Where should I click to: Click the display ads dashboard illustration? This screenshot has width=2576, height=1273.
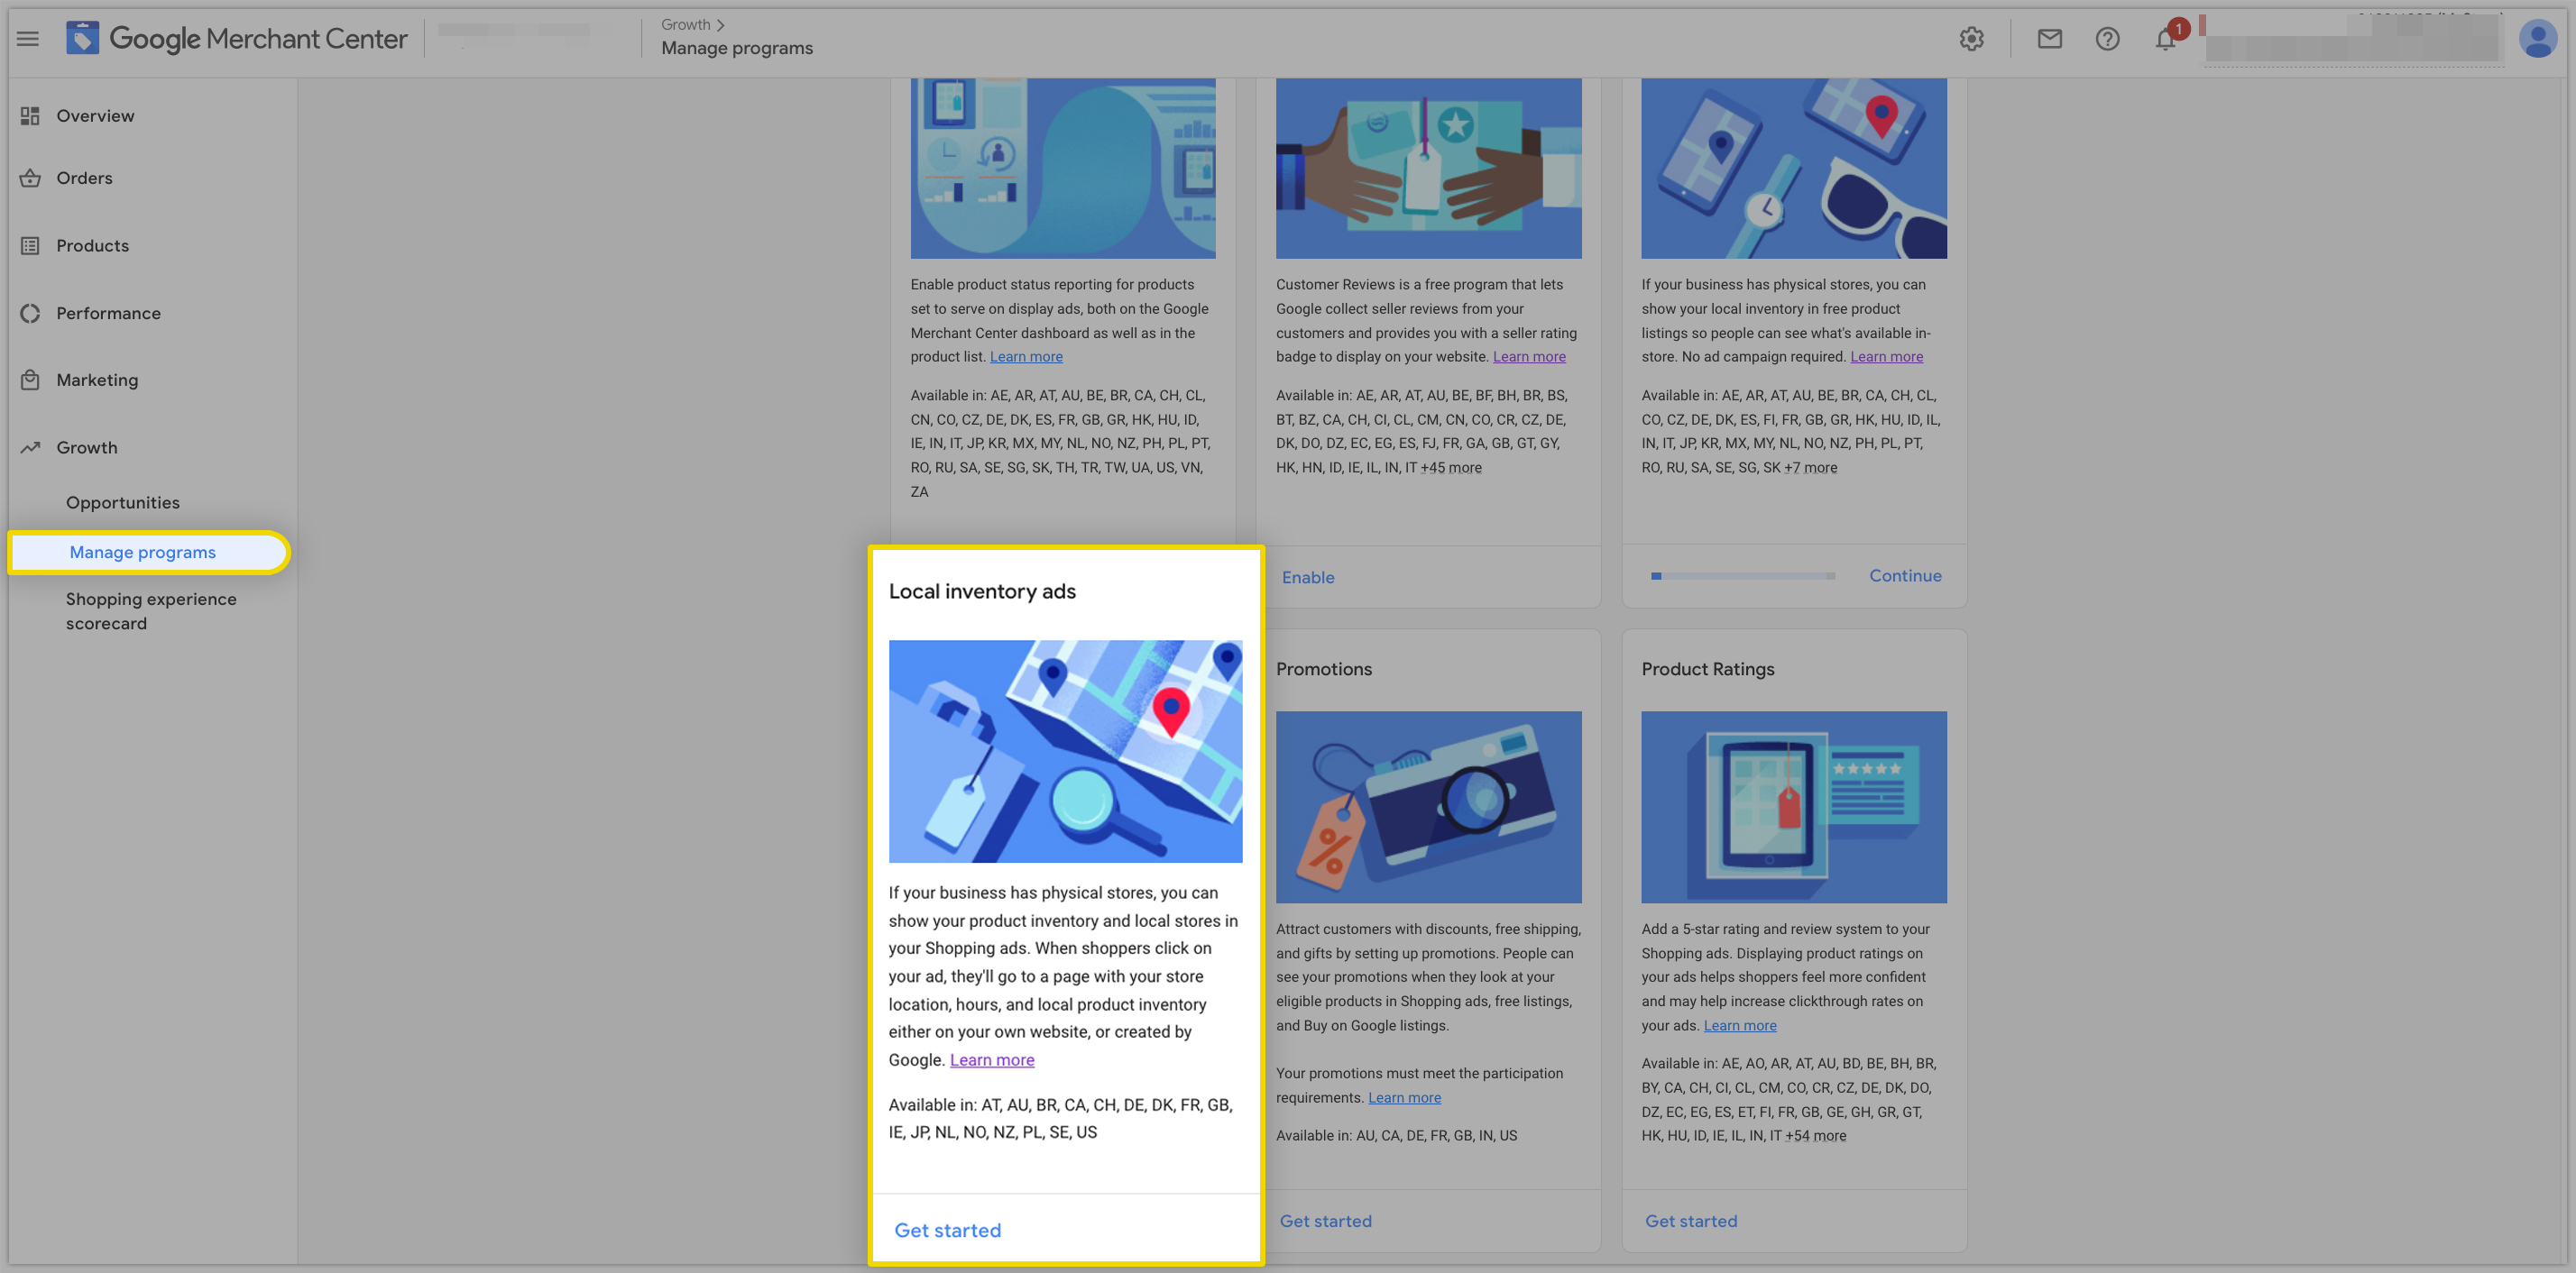click(1063, 168)
